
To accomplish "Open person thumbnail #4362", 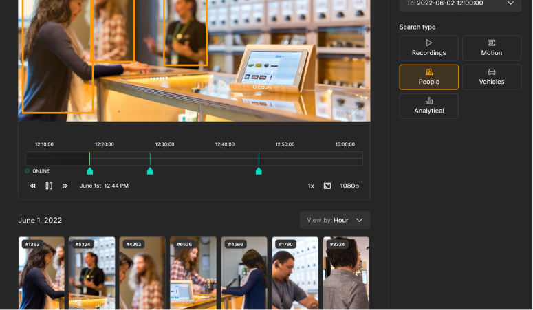I will point(142,273).
